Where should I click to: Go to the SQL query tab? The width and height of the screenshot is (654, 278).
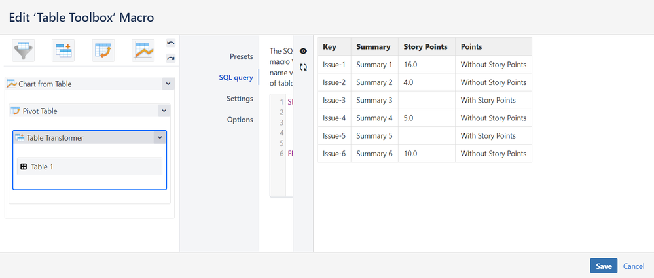pyautogui.click(x=236, y=78)
